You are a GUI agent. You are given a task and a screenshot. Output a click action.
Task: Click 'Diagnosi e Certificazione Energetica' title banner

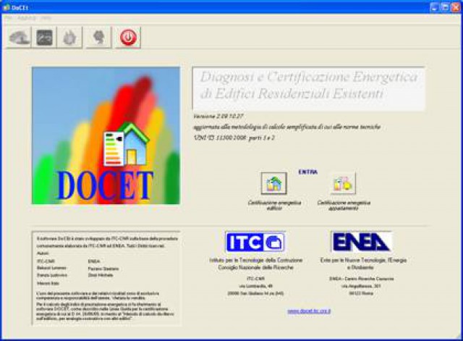(x=309, y=88)
